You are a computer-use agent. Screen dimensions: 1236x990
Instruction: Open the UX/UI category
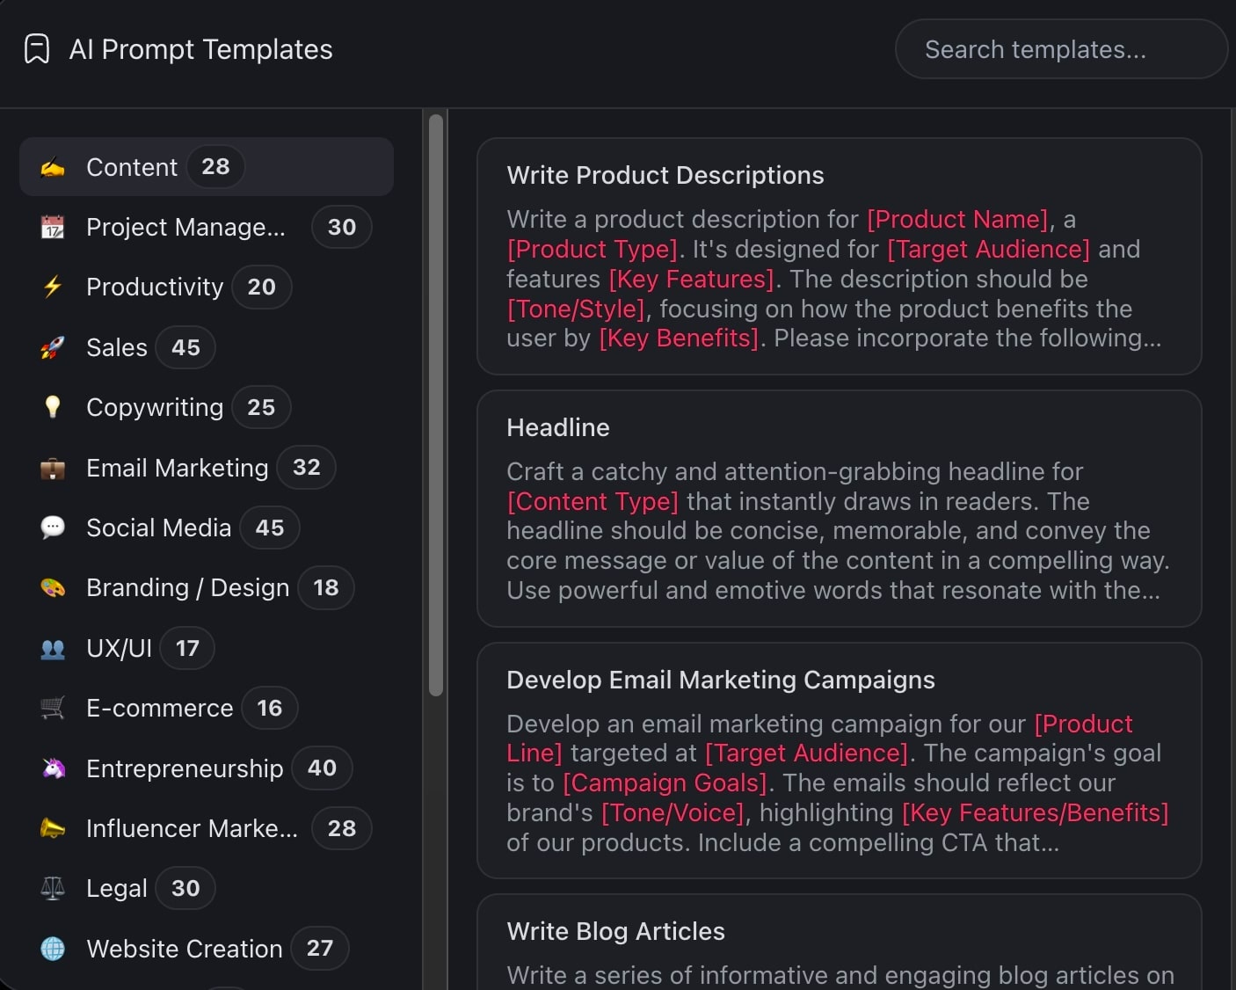119,648
